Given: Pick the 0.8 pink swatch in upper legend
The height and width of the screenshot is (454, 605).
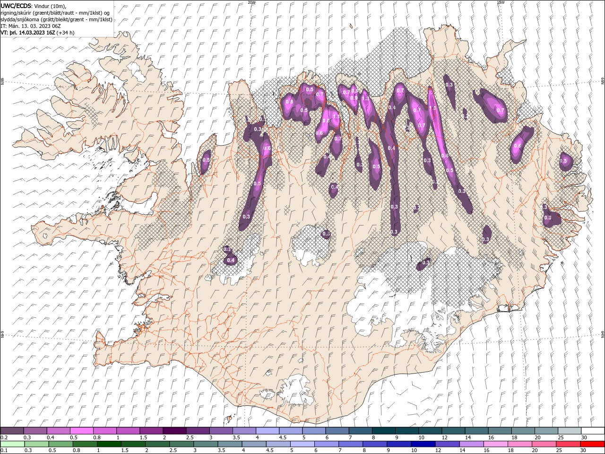Looking at the screenshot, I should [x=104, y=431].
